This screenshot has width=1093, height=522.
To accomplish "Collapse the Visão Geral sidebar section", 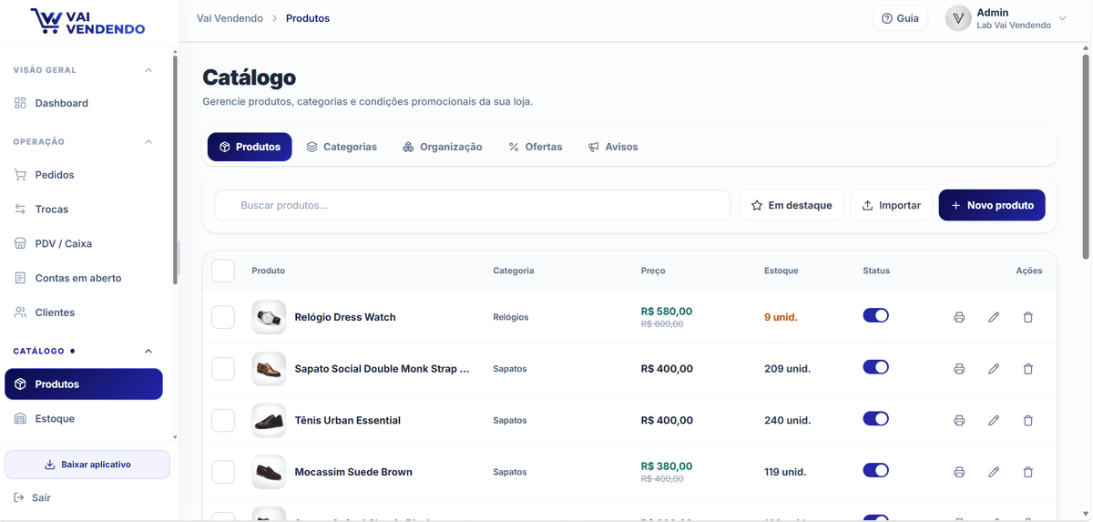I will 148,70.
